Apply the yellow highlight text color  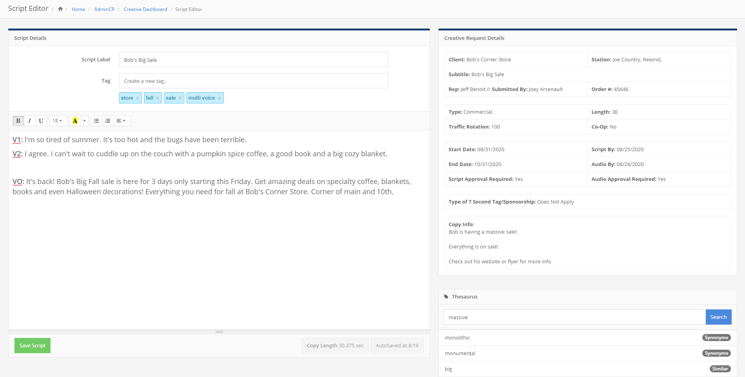[x=75, y=121]
